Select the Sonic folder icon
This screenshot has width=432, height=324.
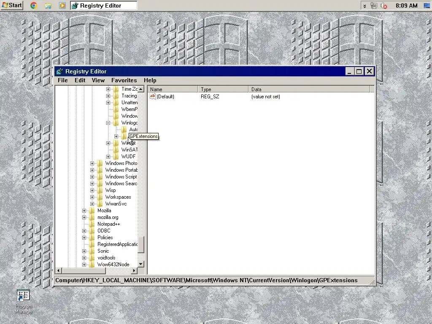(92, 251)
